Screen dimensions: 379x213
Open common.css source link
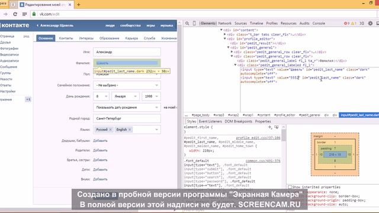coord(263,161)
